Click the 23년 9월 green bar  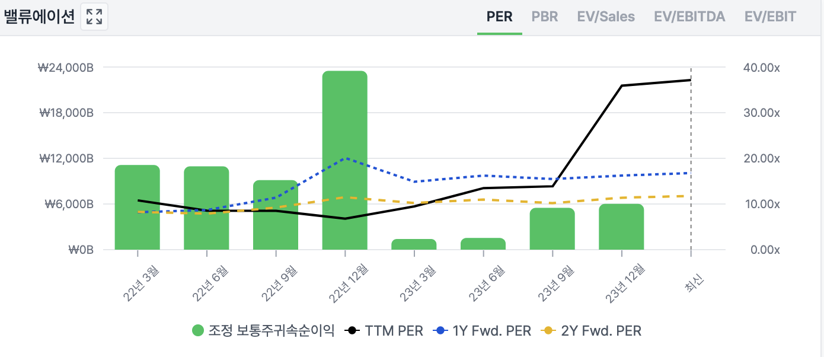tap(552, 229)
